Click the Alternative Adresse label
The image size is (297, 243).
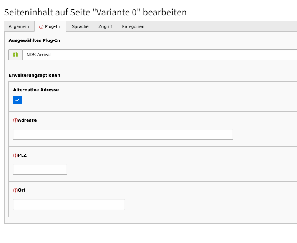(36, 90)
